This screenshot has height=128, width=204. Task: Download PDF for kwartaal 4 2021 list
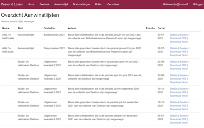(178, 119)
